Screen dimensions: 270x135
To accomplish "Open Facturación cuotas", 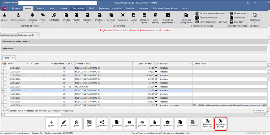I will [207, 18].
